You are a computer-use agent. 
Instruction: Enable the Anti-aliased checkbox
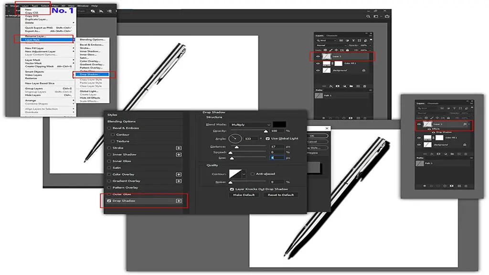pyautogui.click(x=253, y=174)
